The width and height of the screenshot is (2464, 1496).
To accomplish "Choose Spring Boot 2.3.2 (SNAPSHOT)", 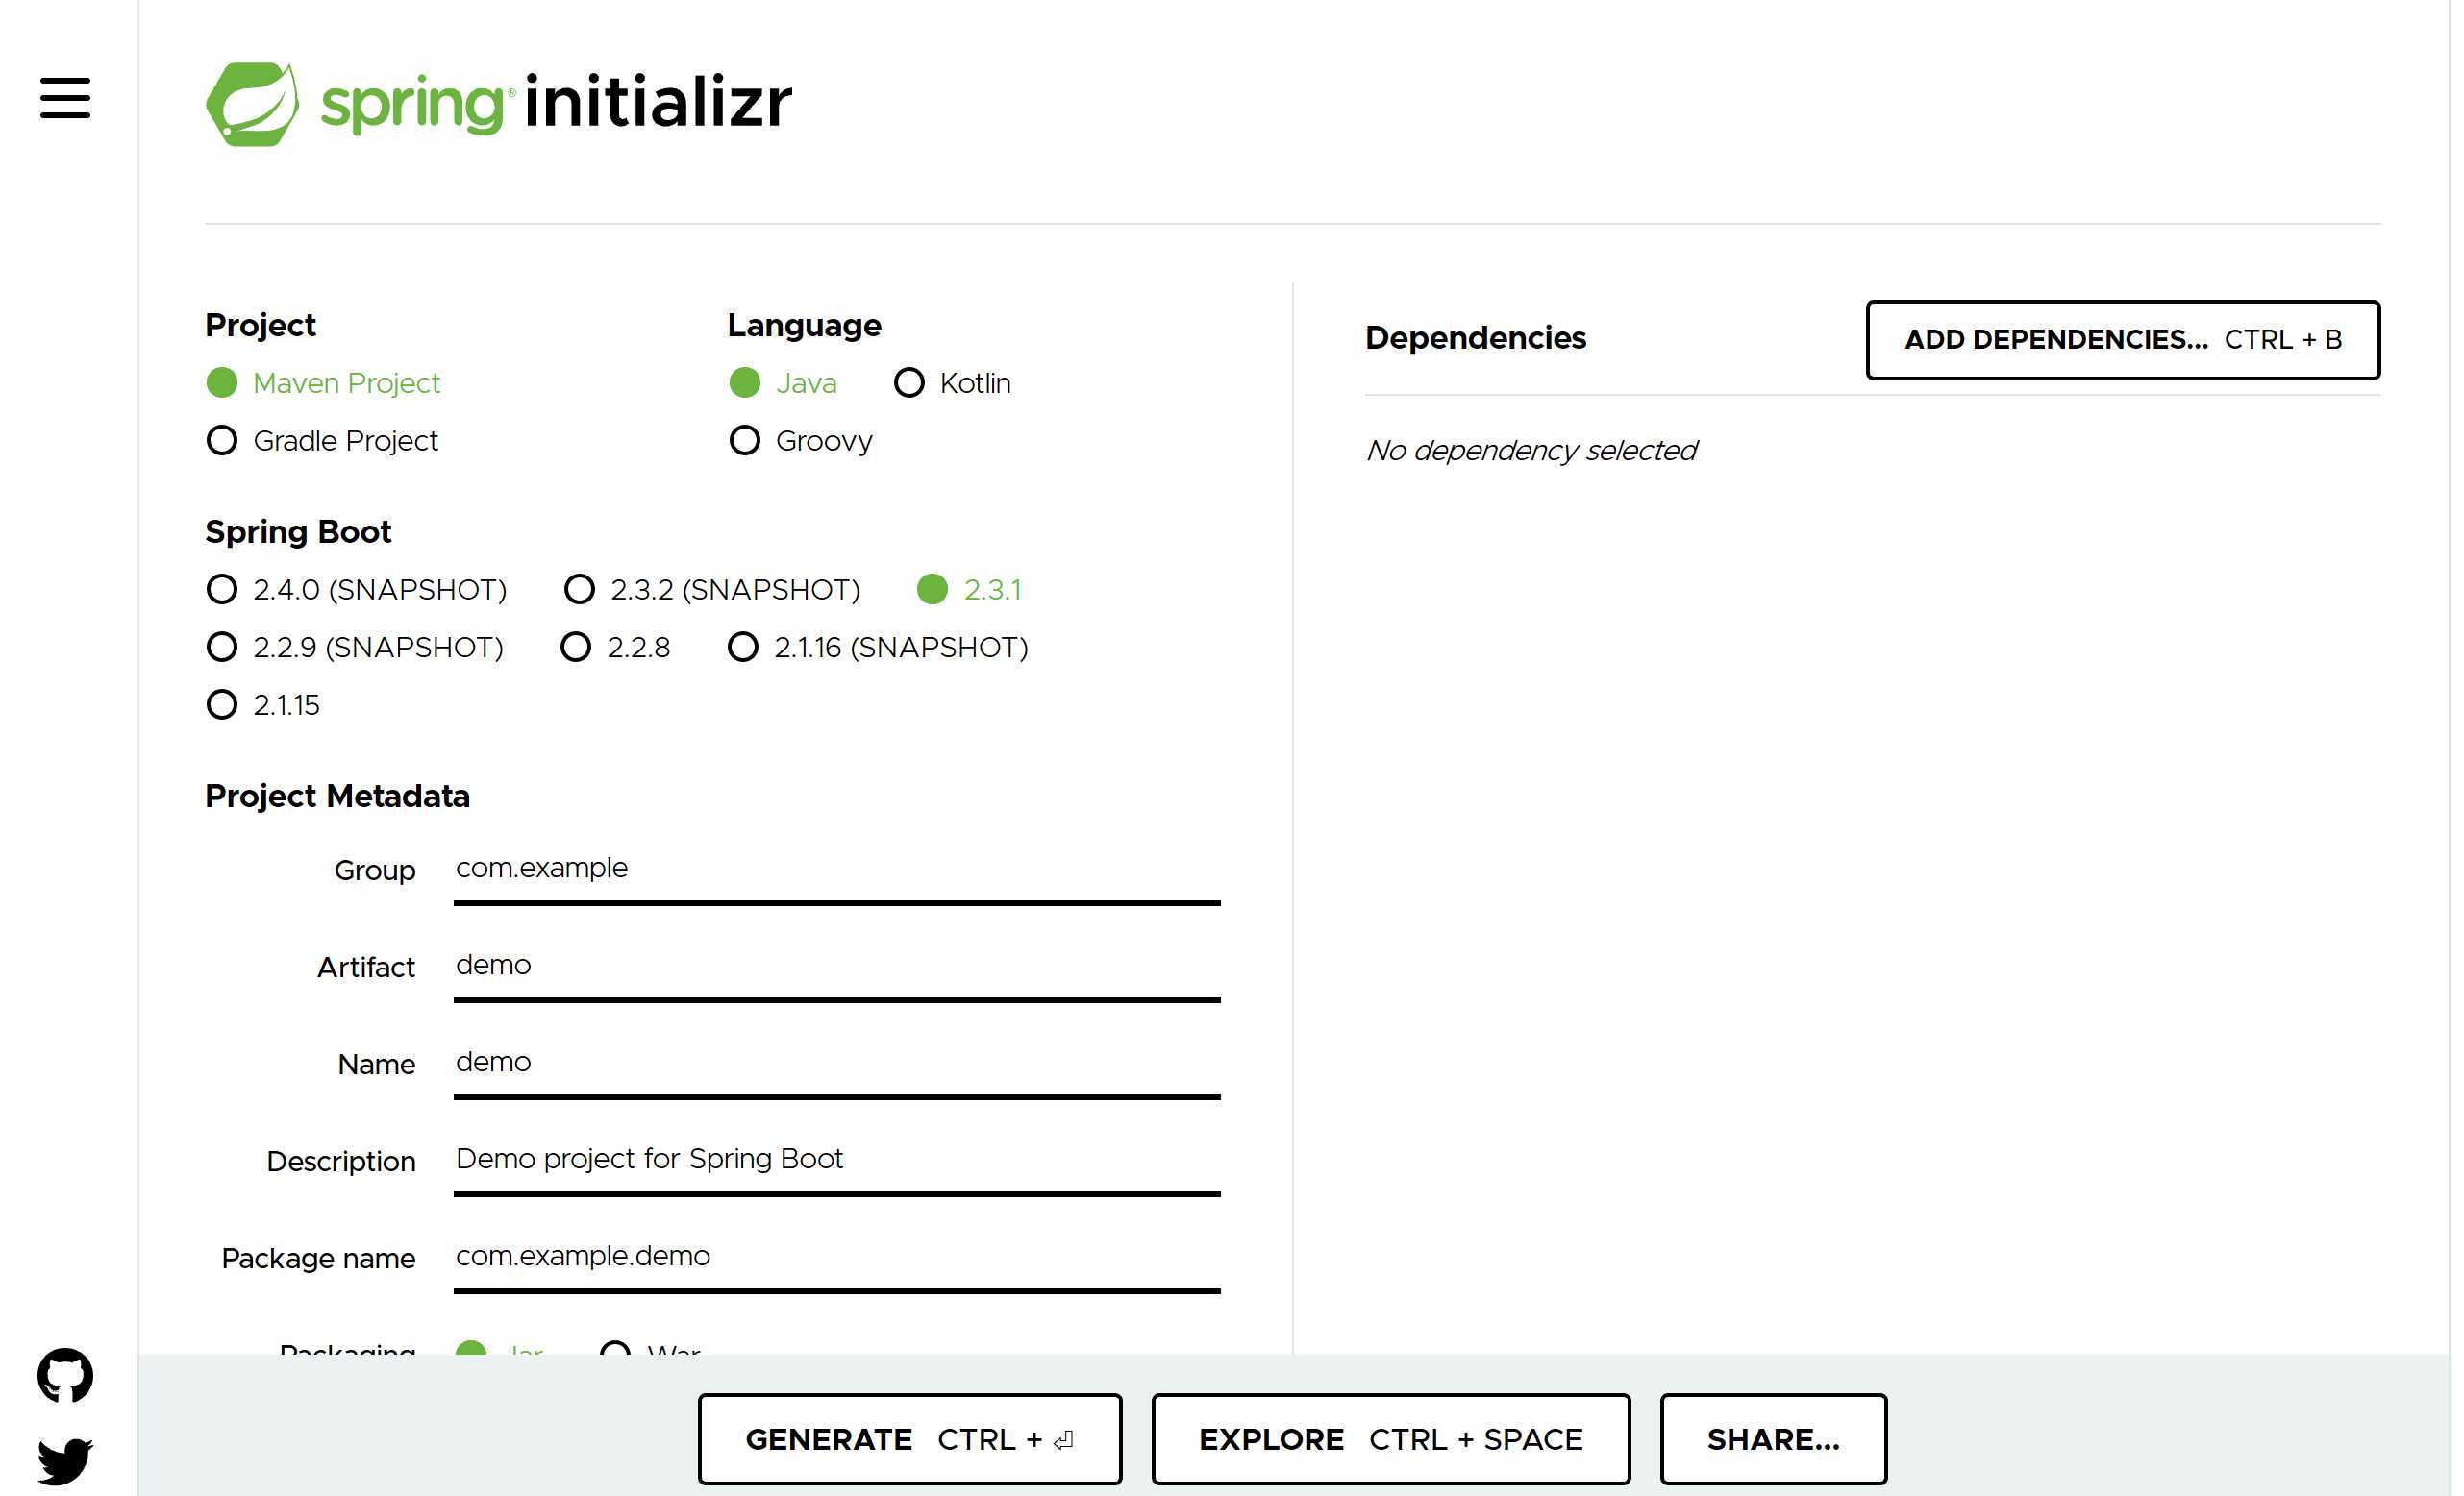I will [712, 590].
